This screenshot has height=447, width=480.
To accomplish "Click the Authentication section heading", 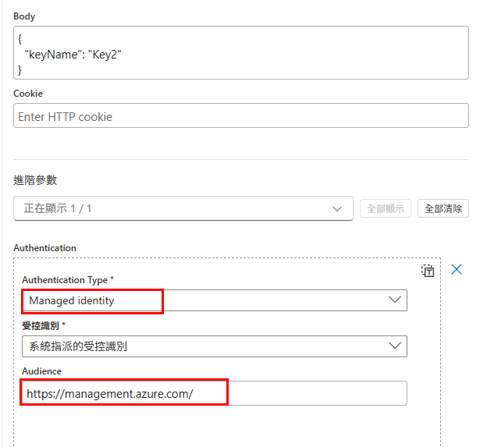I will [44, 248].
